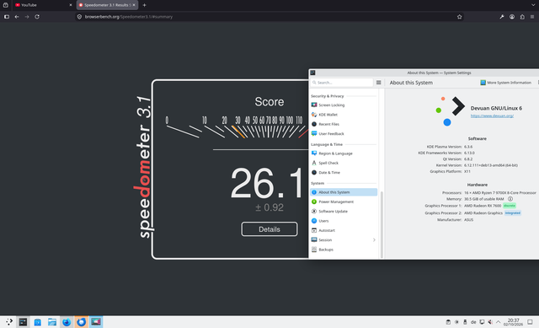Open the software store taskbar icon
Image resolution: width=539 pixels, height=328 pixels.
pos(37,322)
